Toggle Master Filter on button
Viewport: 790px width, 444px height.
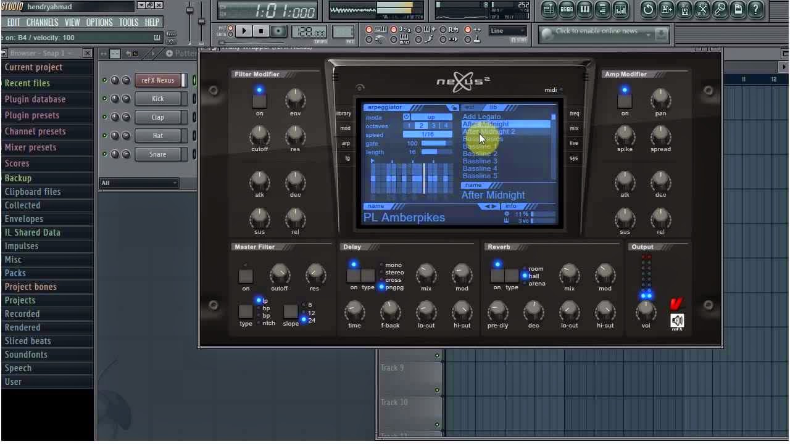click(246, 276)
